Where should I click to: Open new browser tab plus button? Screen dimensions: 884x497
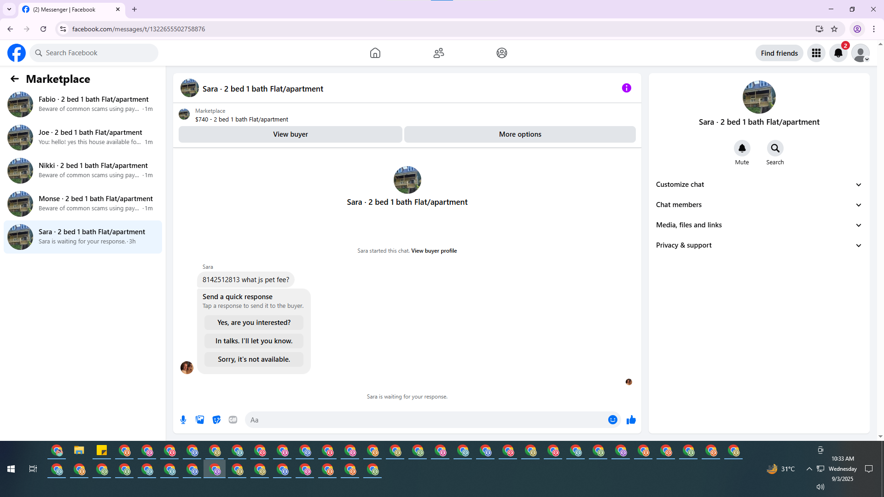pos(134,9)
